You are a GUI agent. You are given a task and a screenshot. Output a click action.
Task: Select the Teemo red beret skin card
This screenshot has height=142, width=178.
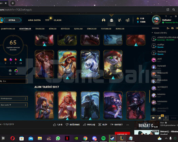point(113,64)
